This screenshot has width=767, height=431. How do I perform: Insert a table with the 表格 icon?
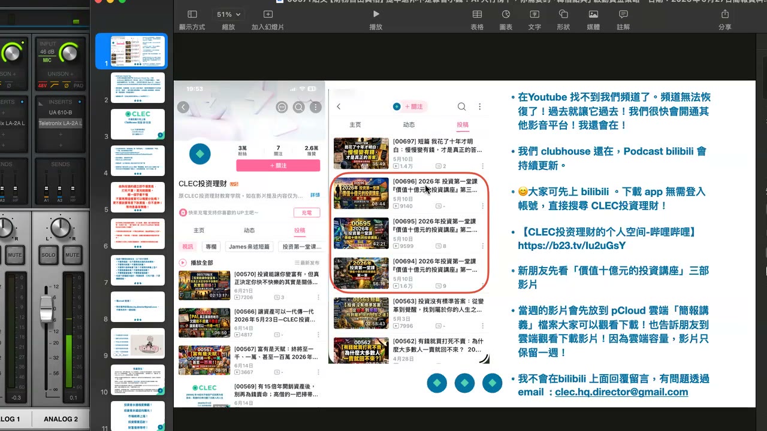click(477, 14)
